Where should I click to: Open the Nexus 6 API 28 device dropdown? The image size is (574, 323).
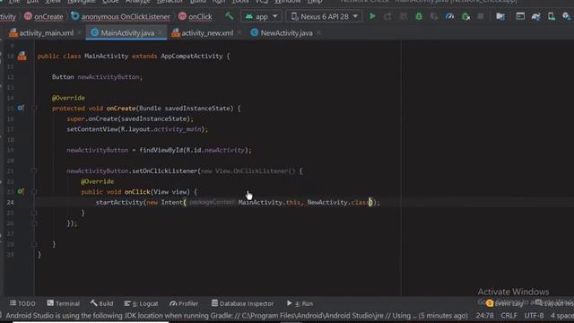(325, 16)
